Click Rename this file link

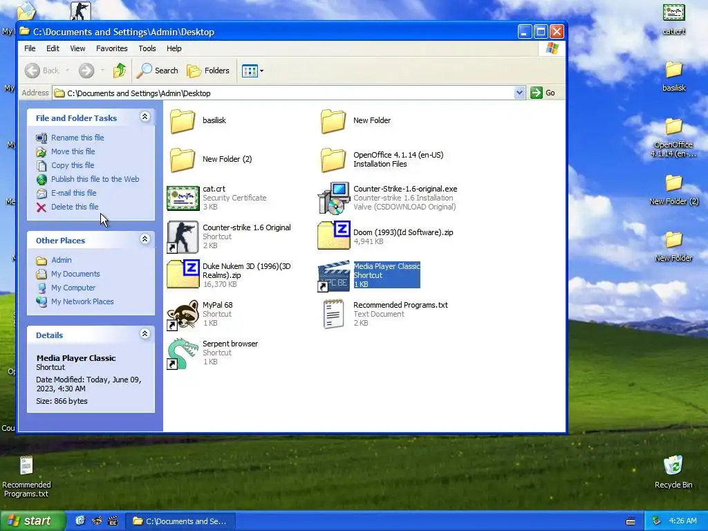click(77, 138)
